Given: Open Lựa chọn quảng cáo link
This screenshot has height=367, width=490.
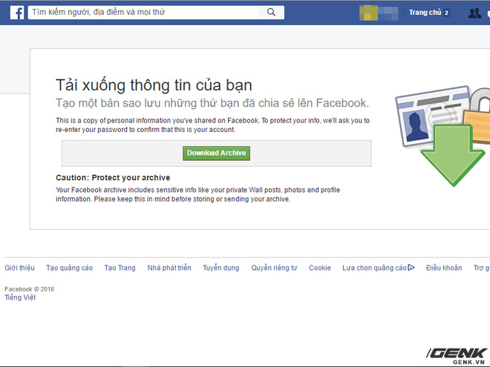Looking at the screenshot, I should click(374, 268).
